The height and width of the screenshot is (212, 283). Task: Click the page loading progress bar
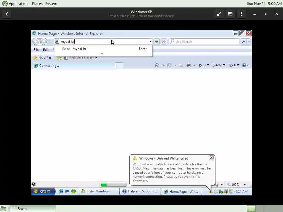114,185
